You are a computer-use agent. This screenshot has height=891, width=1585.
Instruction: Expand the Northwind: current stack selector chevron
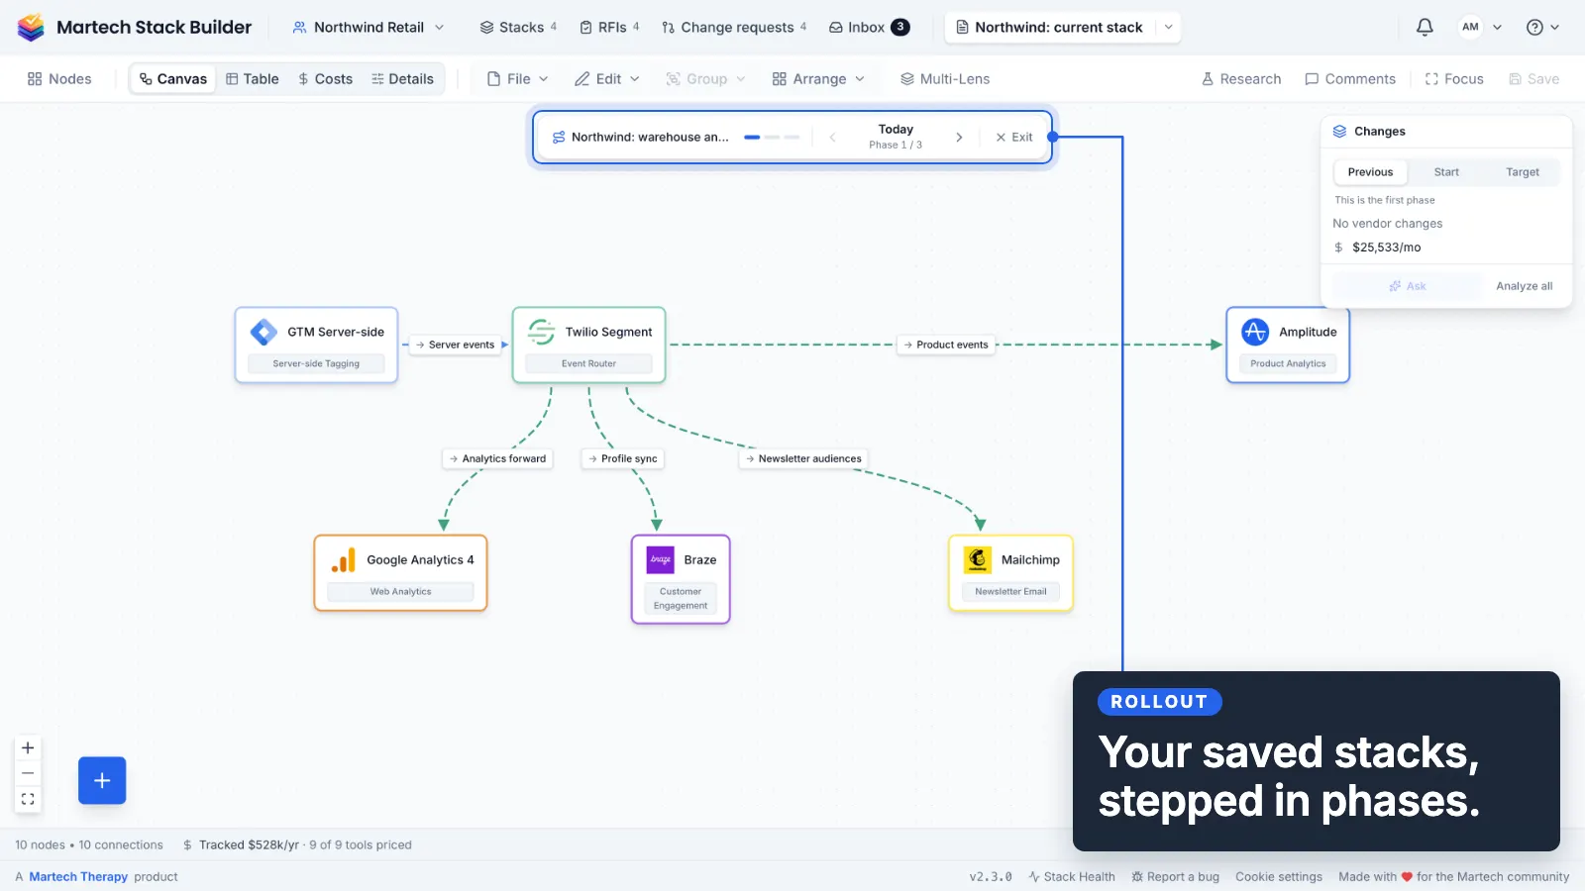[x=1169, y=27]
